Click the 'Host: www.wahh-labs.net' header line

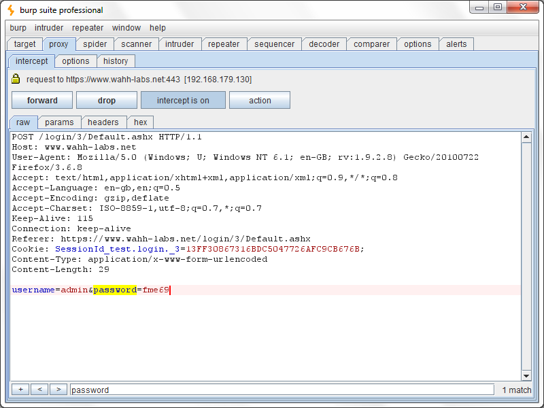[x=74, y=147]
